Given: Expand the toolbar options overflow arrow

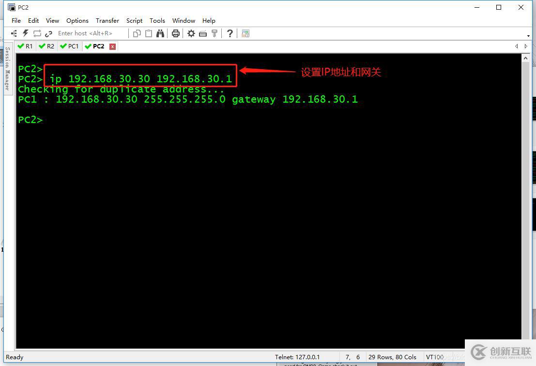Looking at the screenshot, I should click(x=528, y=36).
